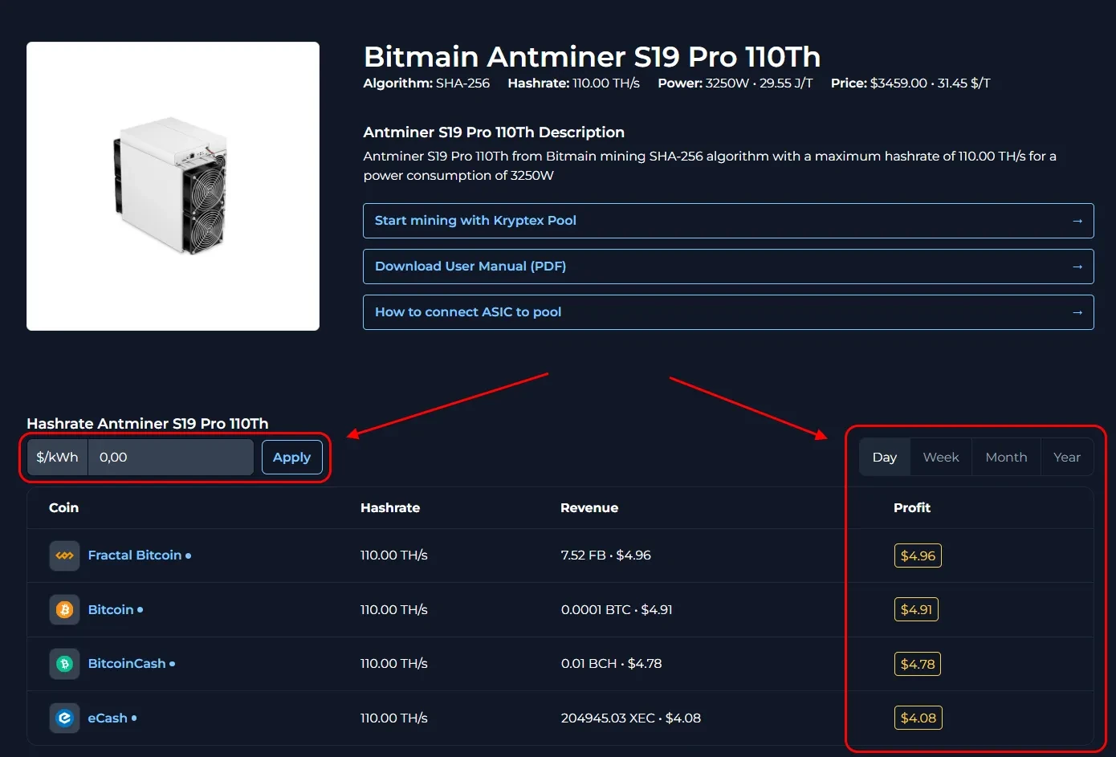Screen dimensions: 1116x757
Task: Select the Year profit tab
Action: (1066, 457)
